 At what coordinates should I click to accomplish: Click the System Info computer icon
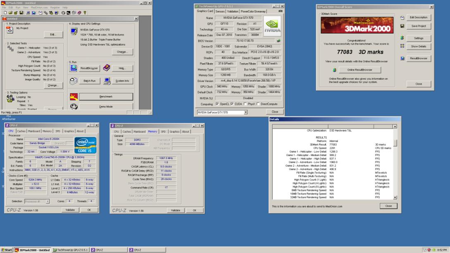(x=107, y=81)
